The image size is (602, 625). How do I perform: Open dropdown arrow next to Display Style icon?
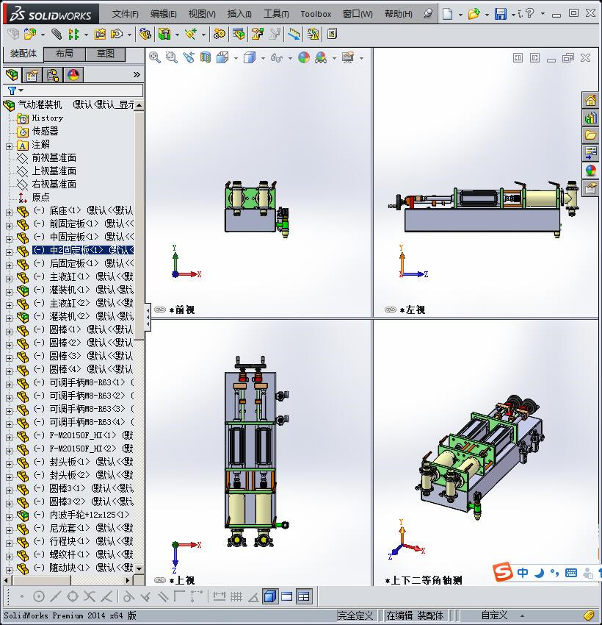coord(263,58)
